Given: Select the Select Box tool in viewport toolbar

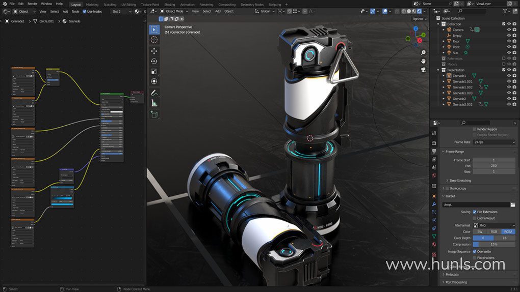Looking at the screenshot, I should (x=154, y=30).
